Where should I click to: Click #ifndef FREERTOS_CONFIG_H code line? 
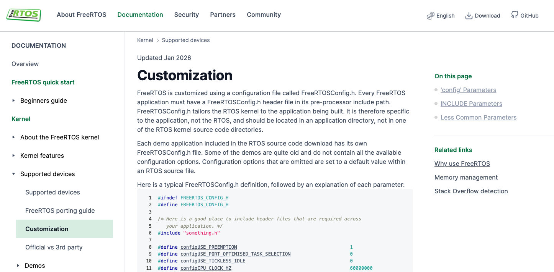[193, 198]
